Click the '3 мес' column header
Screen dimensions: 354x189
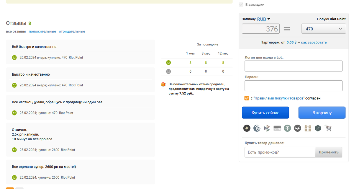coord(206,53)
